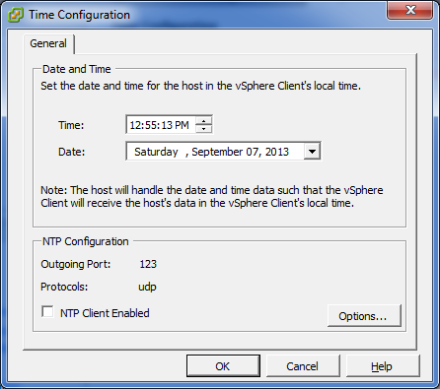The height and width of the screenshot is (389, 440).
Task: Open NTP Options
Action: (364, 316)
